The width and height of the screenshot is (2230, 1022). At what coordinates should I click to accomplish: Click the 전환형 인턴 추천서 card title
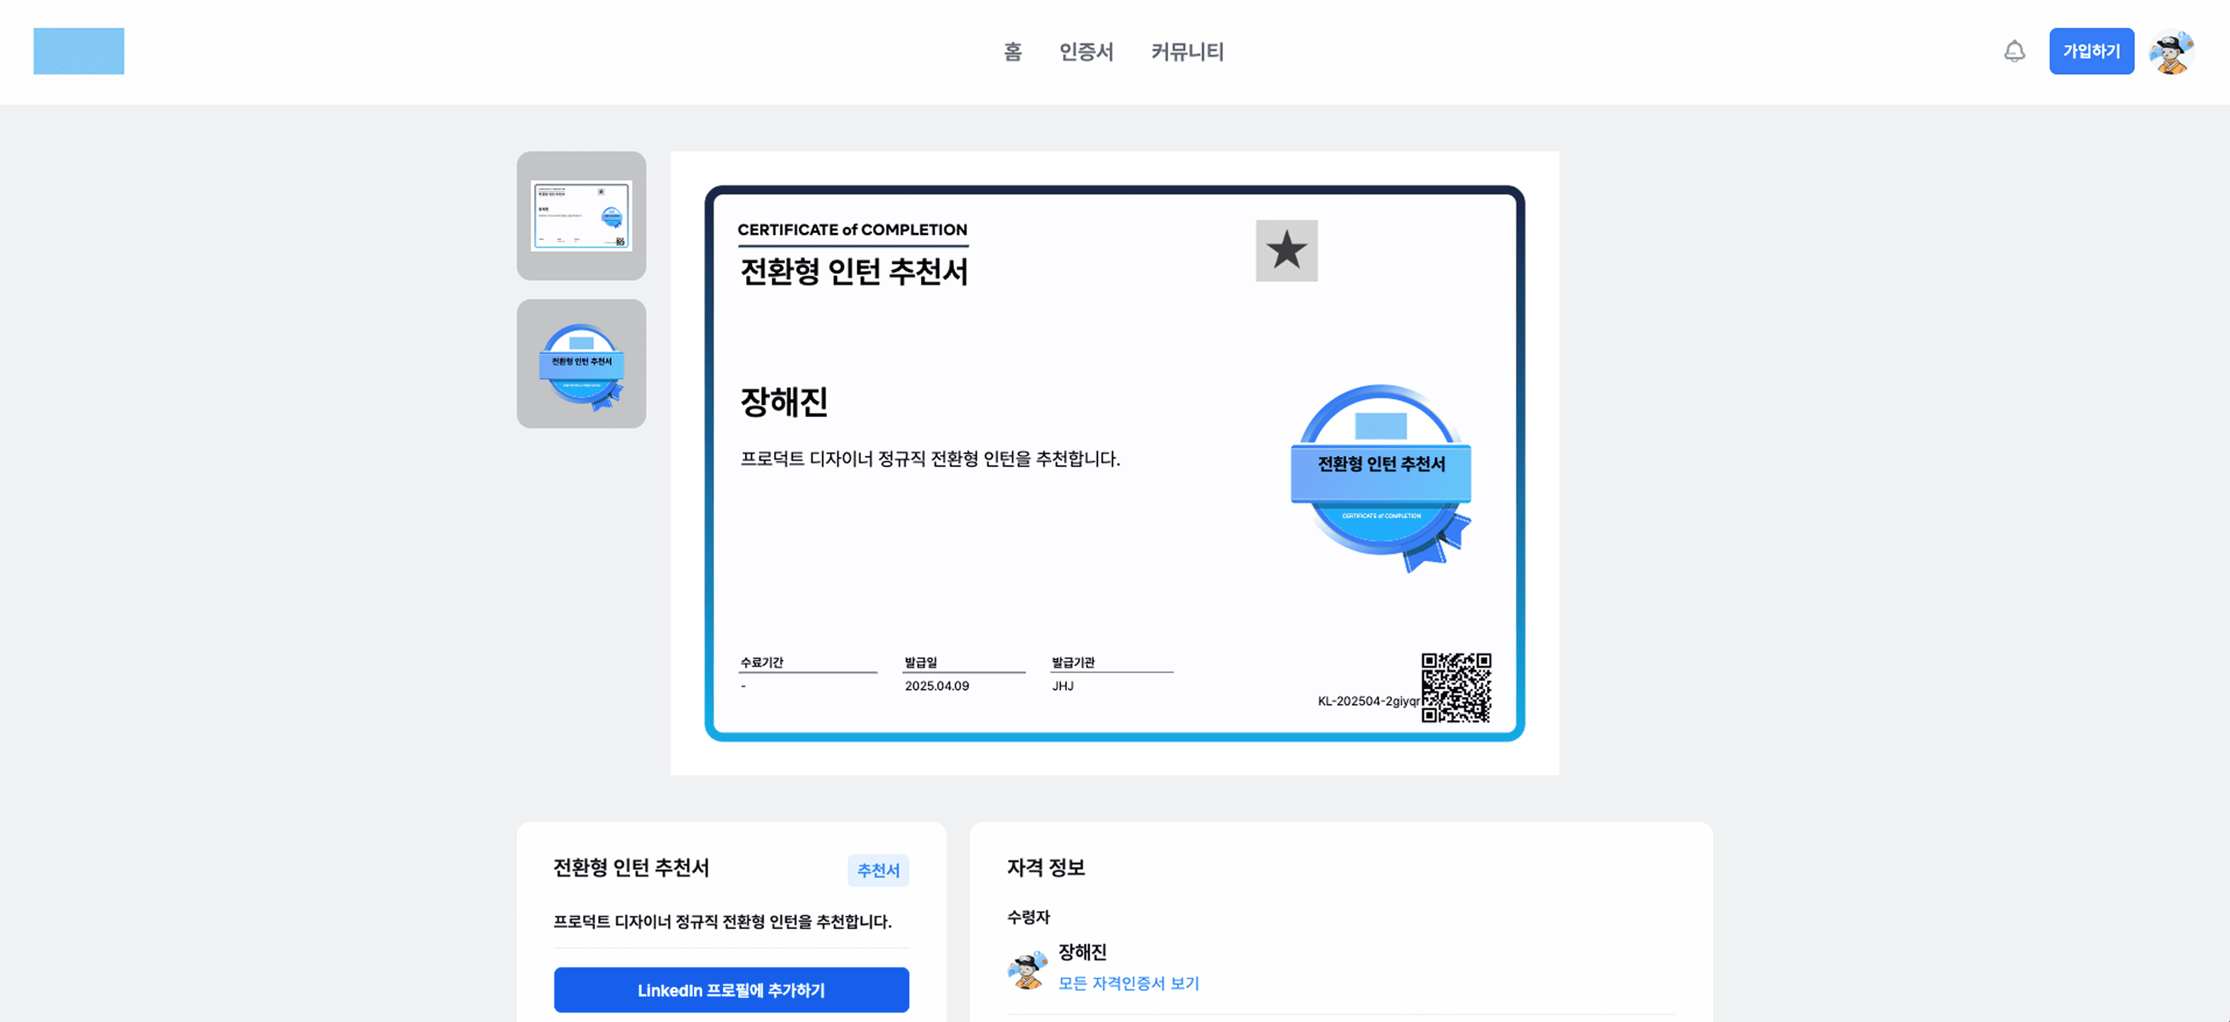point(631,867)
